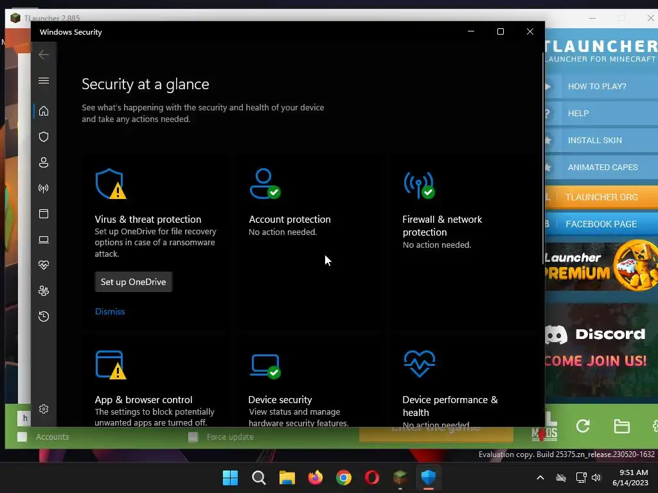This screenshot has height=493, width=658.
Task: Dismiss the OneDrive recommendation
Action: (x=110, y=311)
